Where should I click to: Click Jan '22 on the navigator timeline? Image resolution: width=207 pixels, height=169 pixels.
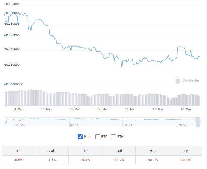183,125
